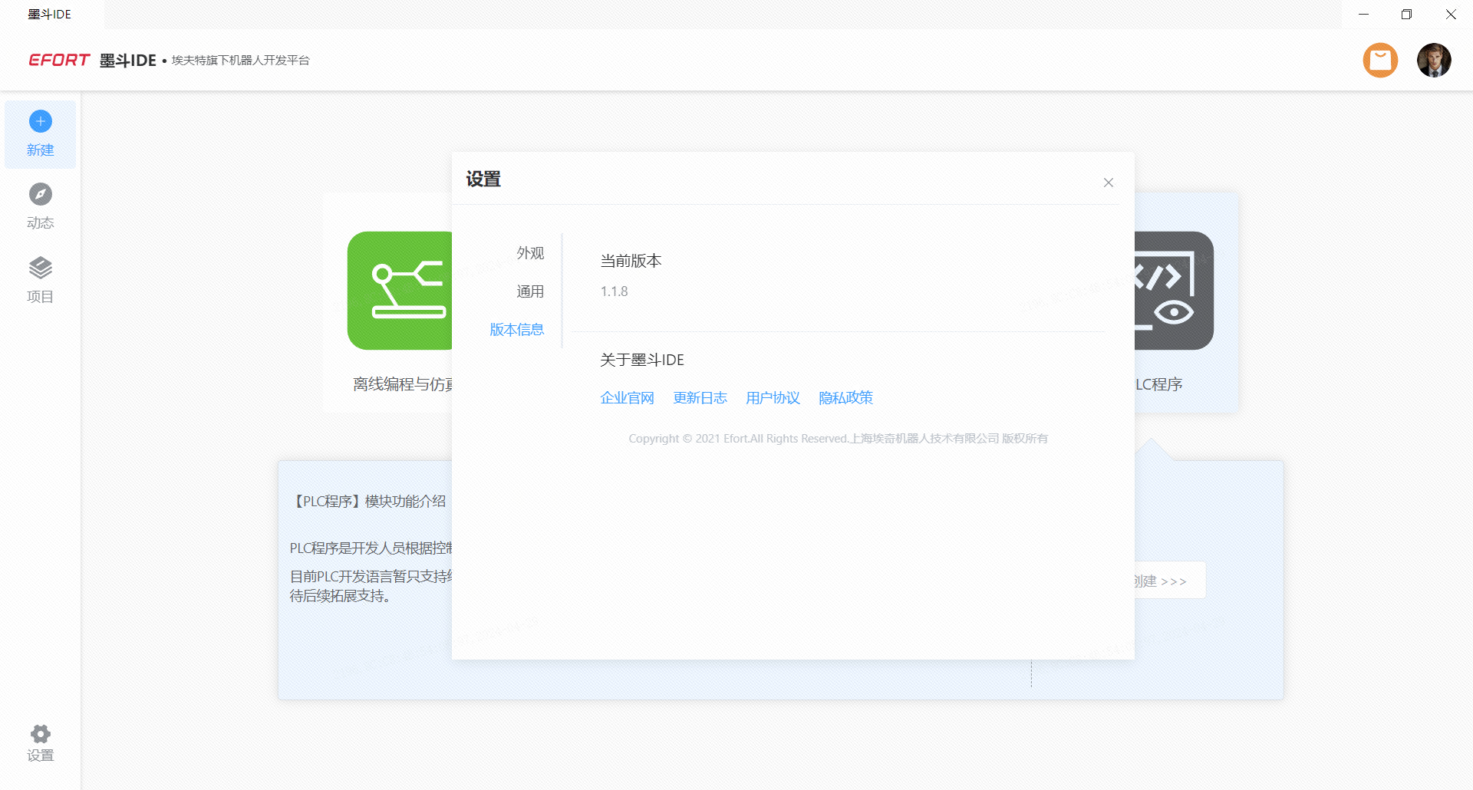1473x790 pixels.
Task: Switch to the 外观 settings tab
Action: (529, 253)
